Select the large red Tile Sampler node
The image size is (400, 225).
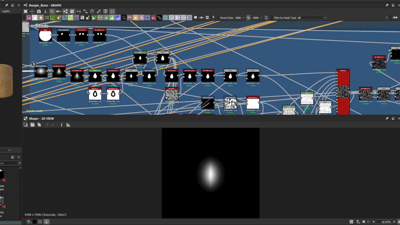[x=343, y=92]
